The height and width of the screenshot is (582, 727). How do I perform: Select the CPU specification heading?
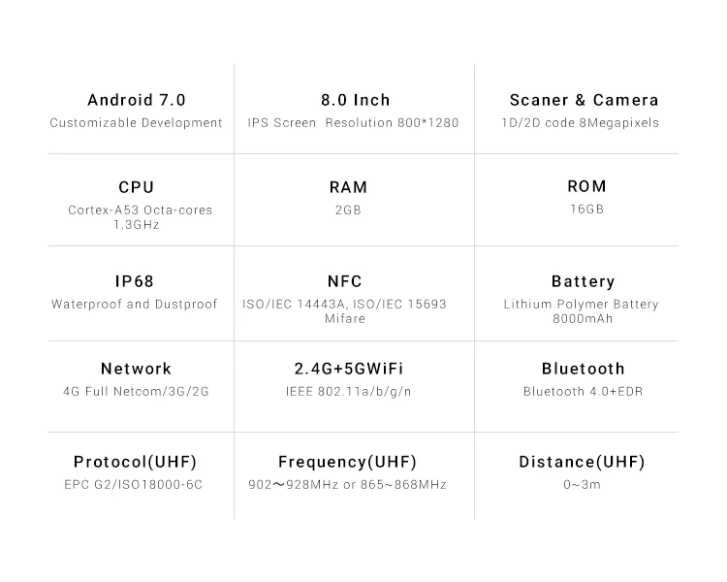[137, 187]
